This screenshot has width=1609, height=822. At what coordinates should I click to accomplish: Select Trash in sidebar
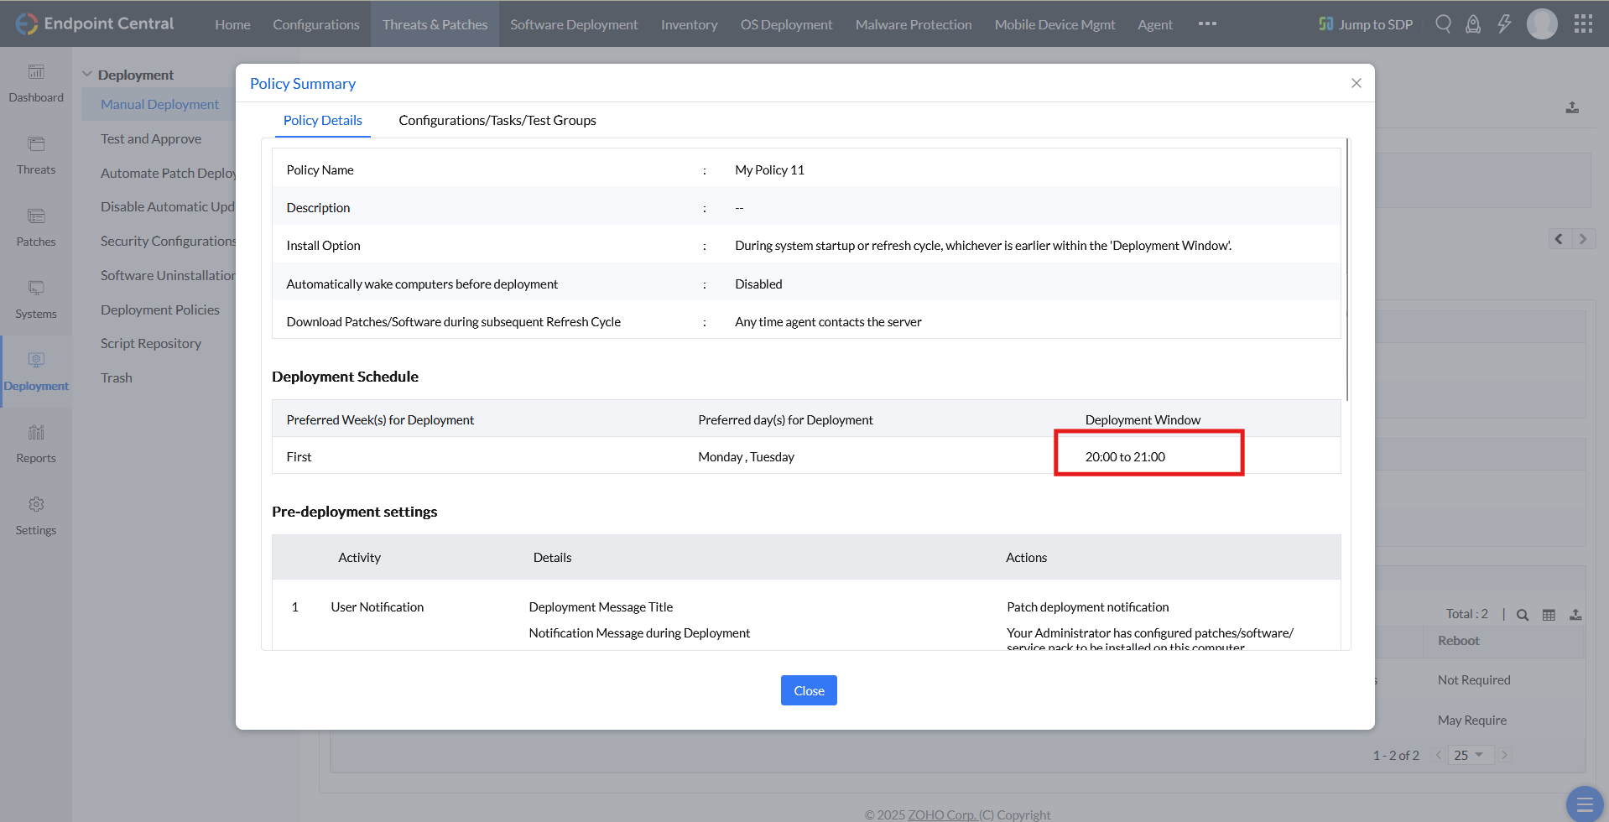117,377
